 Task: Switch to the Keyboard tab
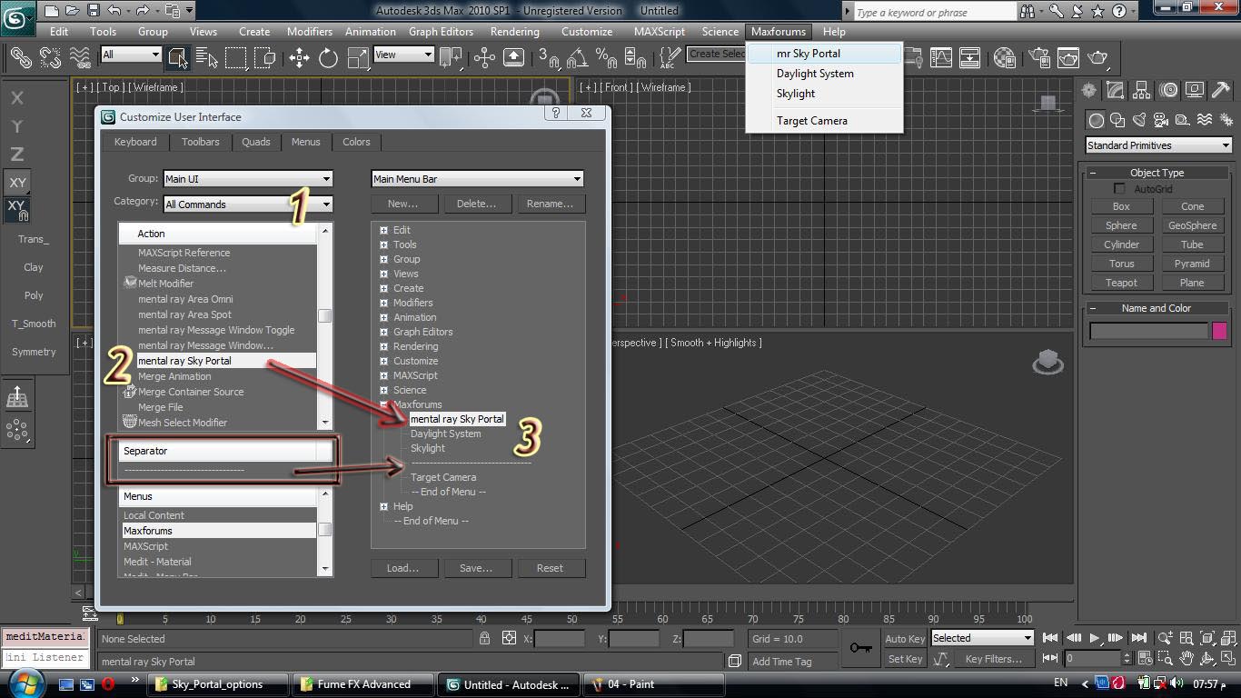(x=135, y=142)
